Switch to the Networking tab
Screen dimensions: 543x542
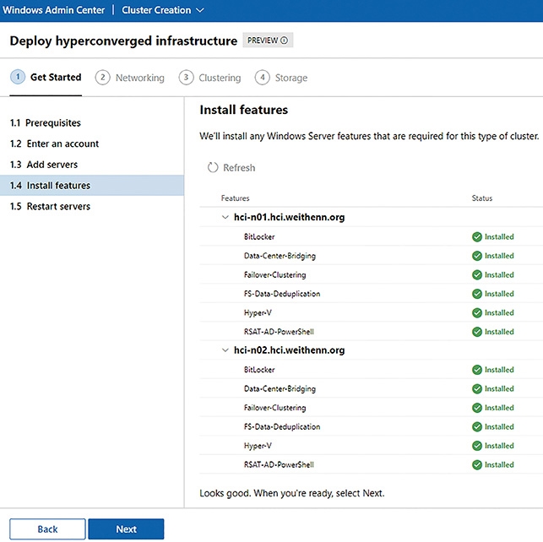tap(130, 78)
